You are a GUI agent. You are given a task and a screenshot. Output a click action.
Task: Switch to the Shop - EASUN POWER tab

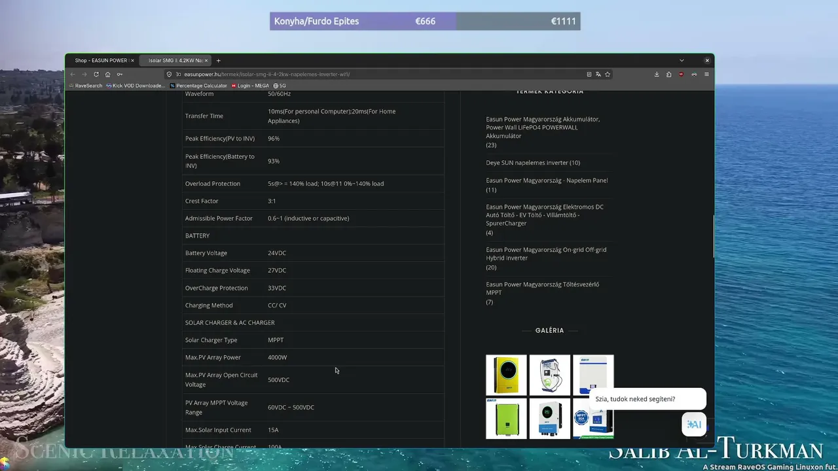pos(101,61)
